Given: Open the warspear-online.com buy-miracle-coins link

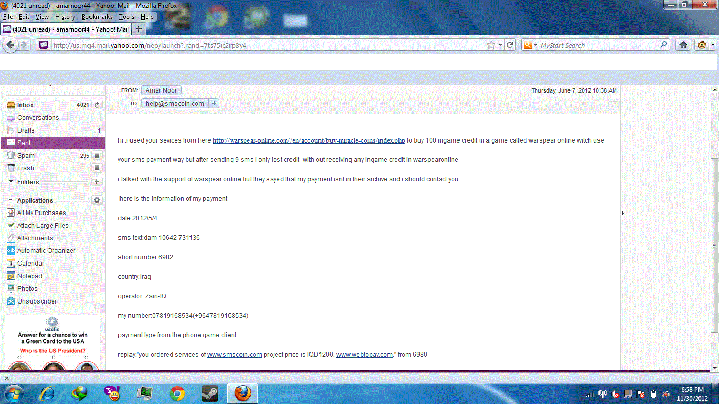Looking at the screenshot, I should pyautogui.click(x=309, y=140).
